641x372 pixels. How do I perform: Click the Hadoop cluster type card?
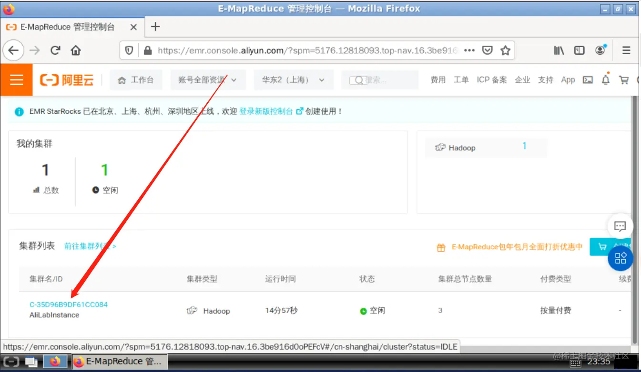(x=486, y=148)
